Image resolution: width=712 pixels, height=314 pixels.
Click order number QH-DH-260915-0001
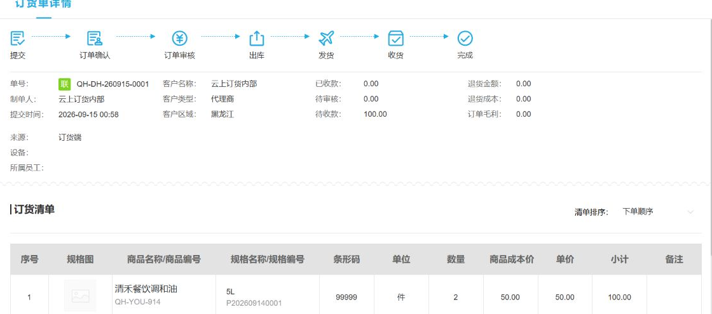pos(113,84)
